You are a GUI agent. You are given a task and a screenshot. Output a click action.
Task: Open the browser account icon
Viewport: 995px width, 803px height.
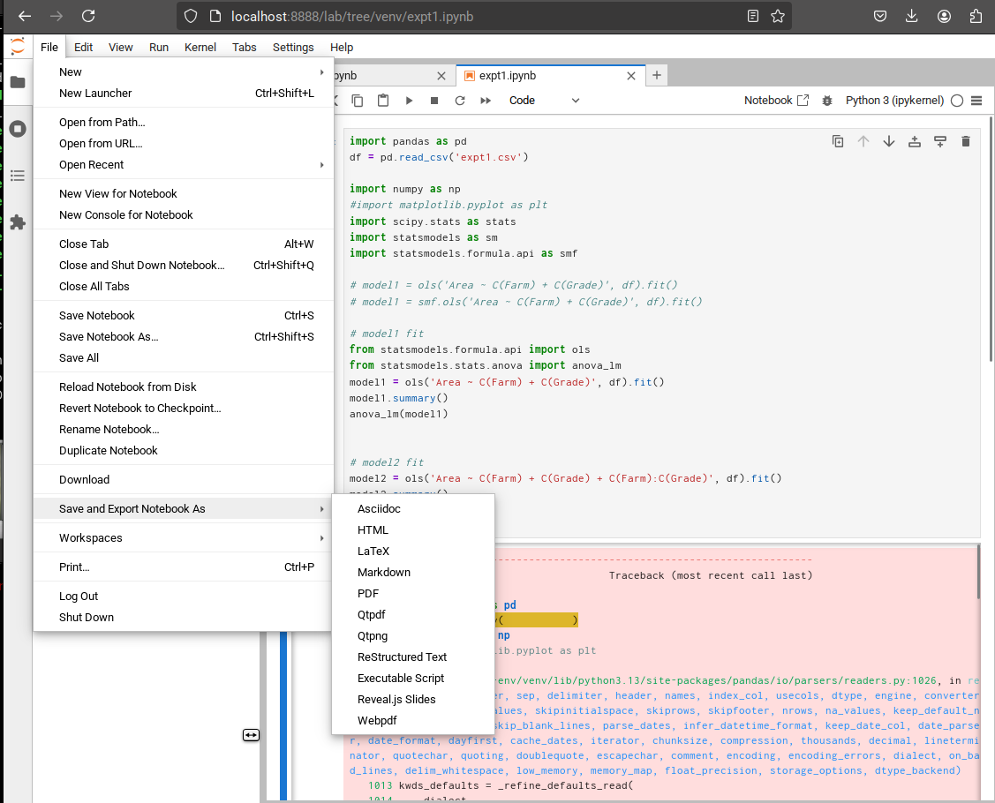tap(945, 16)
